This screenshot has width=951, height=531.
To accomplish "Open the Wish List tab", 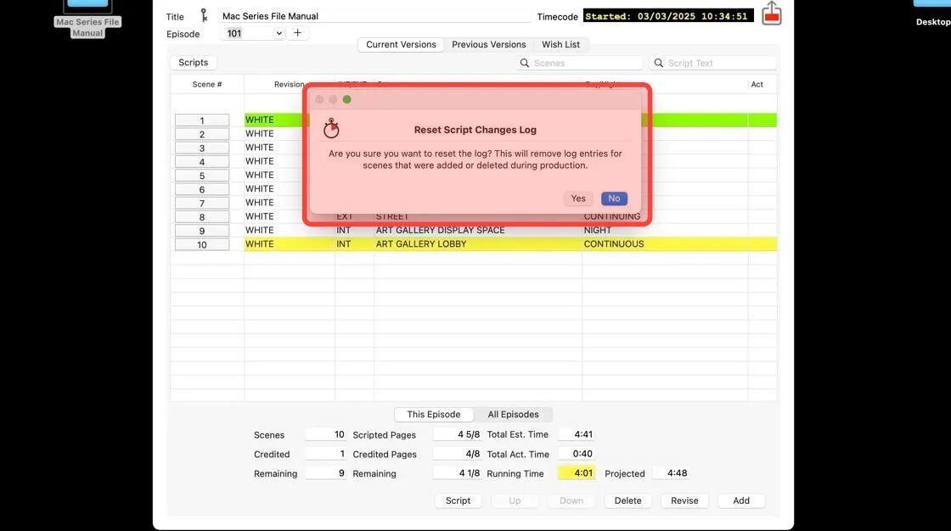I will 560,44.
